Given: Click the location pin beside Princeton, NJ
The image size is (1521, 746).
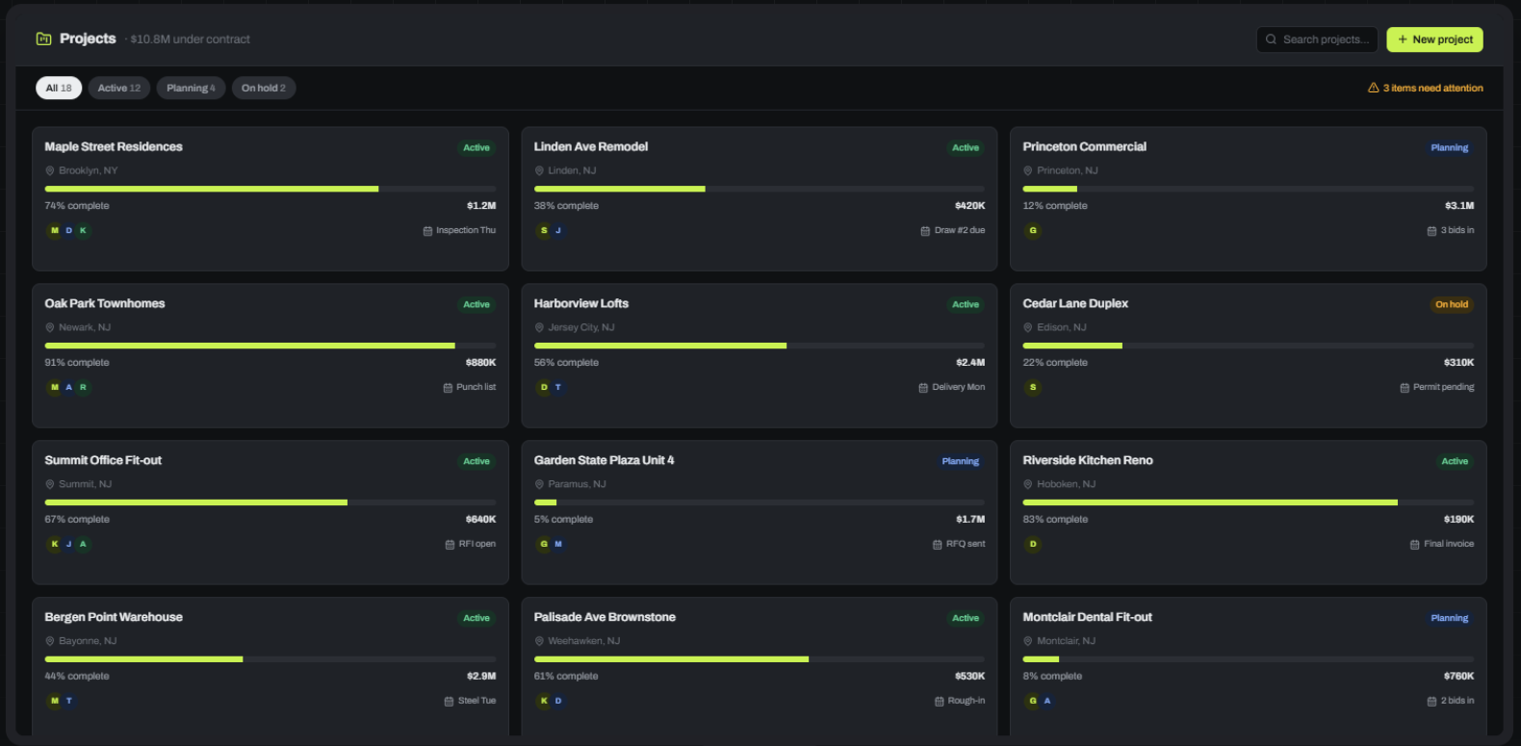Looking at the screenshot, I should [x=1028, y=170].
